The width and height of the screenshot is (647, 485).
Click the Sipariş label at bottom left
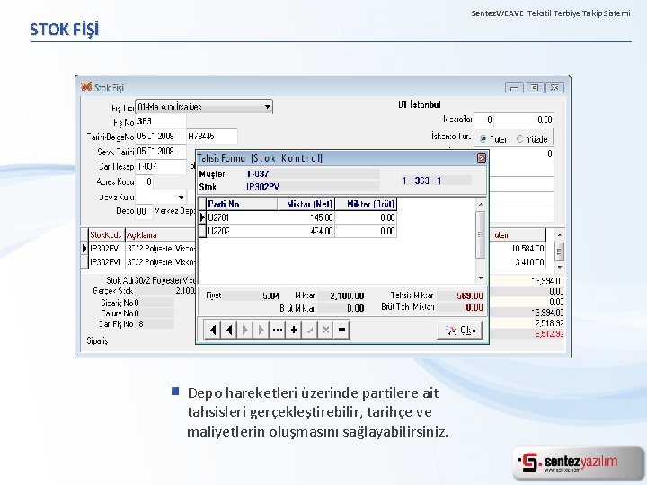click(x=97, y=341)
